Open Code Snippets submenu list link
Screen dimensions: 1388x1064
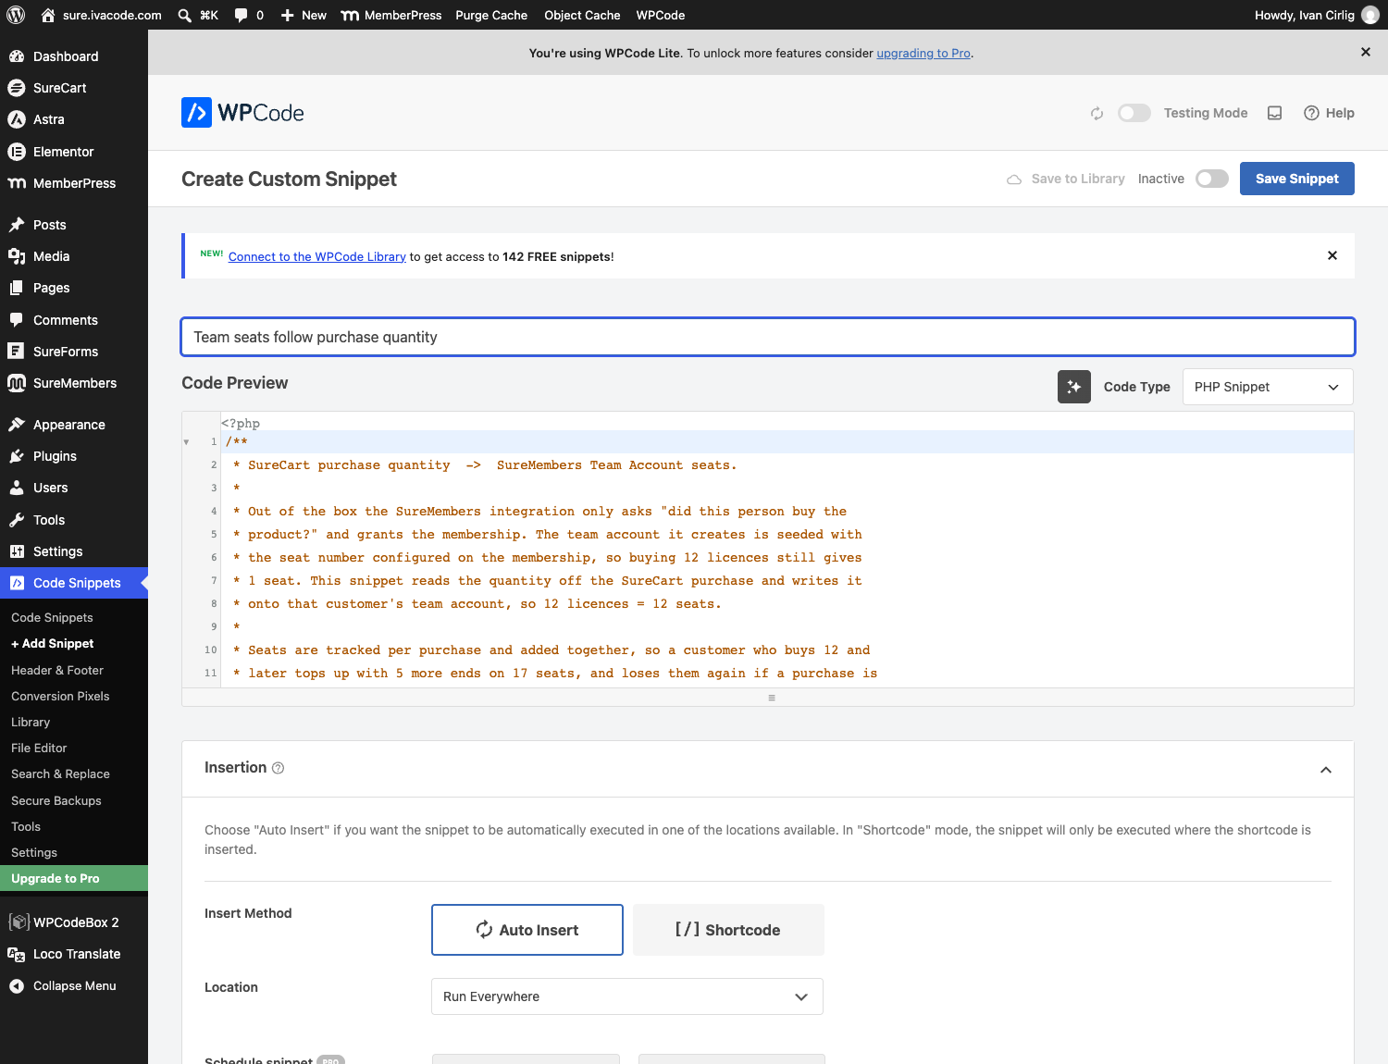click(52, 617)
